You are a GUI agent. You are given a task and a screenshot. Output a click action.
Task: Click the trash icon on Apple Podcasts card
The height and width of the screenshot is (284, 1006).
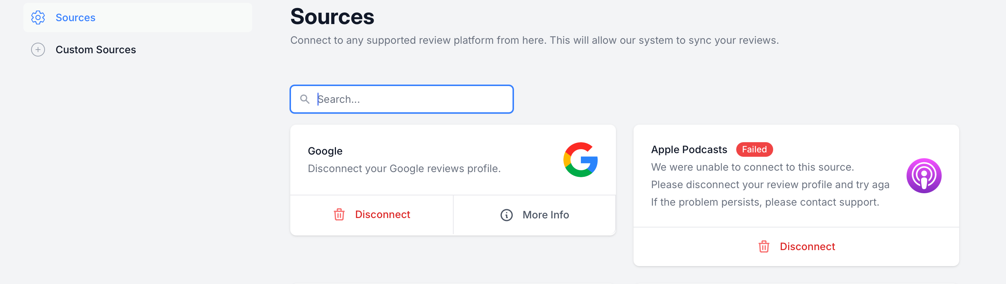[764, 246]
